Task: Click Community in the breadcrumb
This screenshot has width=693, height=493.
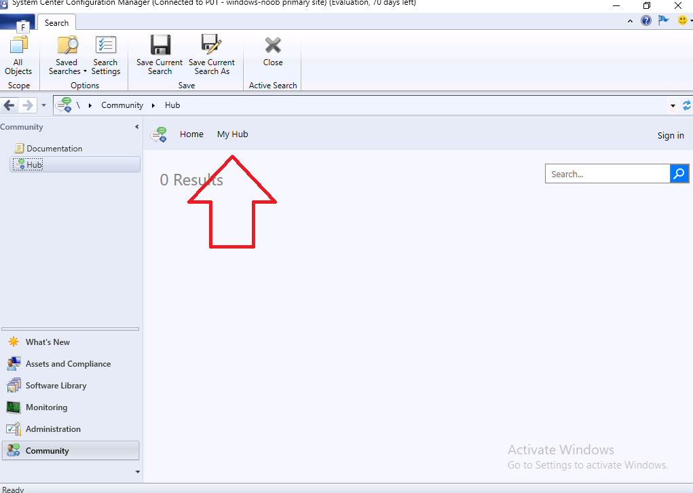Action: click(122, 105)
